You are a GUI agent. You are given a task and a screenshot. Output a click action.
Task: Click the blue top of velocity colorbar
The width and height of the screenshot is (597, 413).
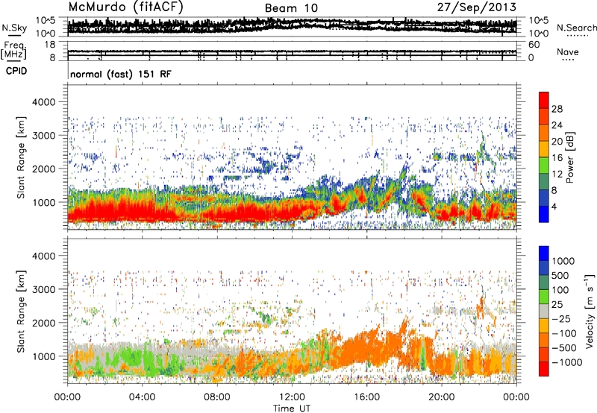click(x=544, y=253)
